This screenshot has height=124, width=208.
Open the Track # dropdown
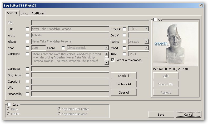[x=147, y=29]
